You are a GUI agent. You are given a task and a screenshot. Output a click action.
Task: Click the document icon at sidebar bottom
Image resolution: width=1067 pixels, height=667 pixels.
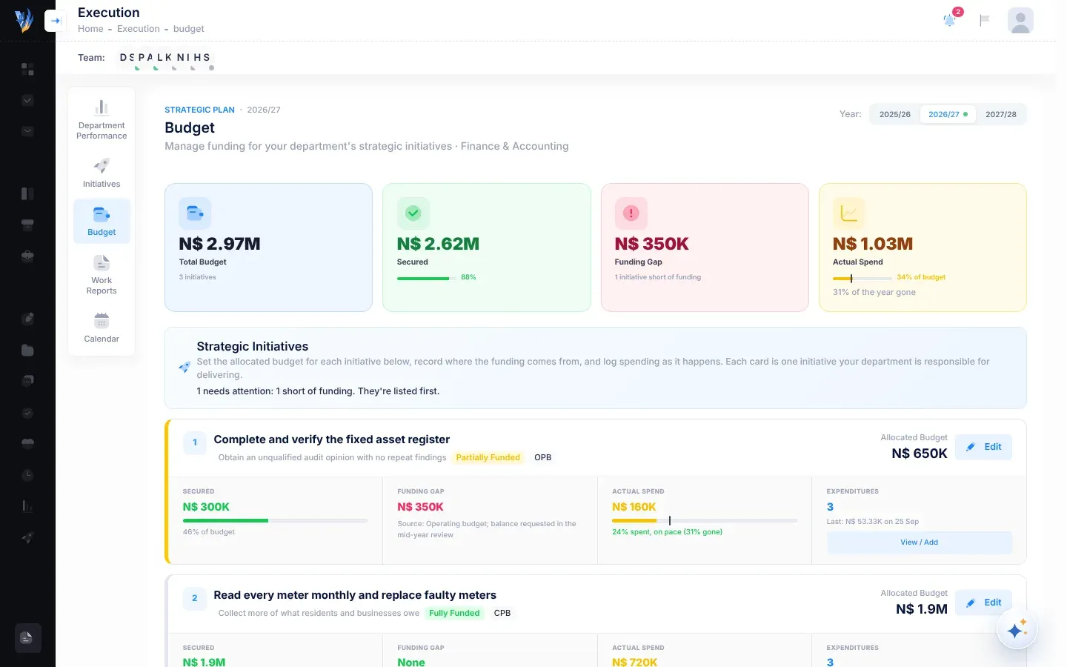27,637
